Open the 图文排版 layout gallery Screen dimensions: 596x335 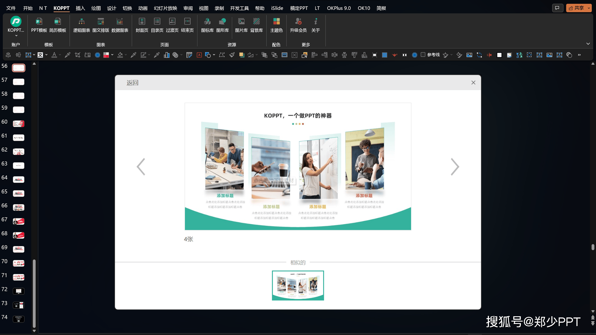[101, 25]
